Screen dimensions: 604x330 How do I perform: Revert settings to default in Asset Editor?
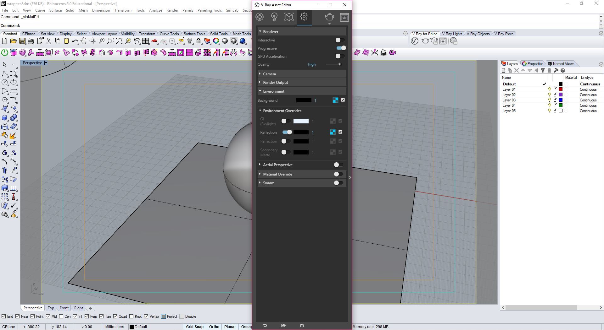(265, 326)
